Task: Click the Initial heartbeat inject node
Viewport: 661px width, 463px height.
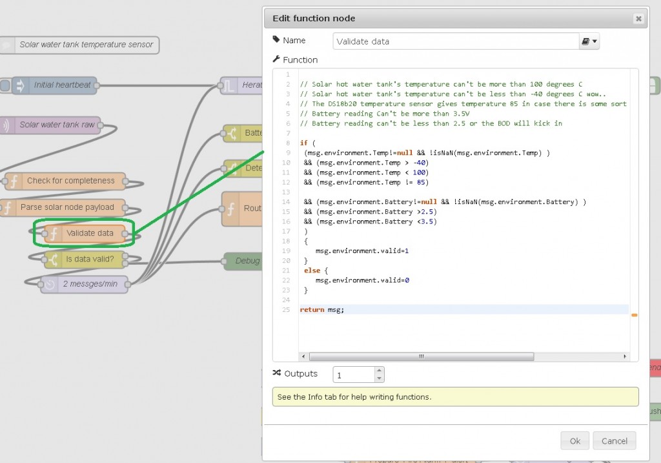Action: 54,85
